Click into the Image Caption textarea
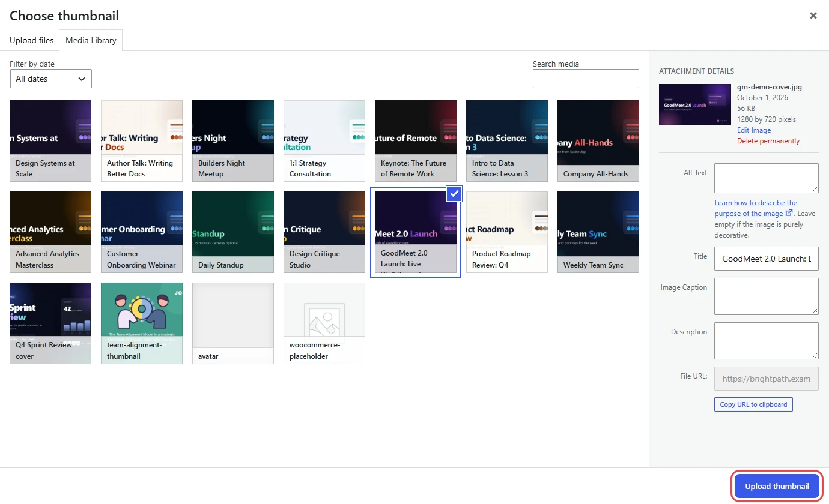This screenshot has width=829, height=504. (x=767, y=296)
